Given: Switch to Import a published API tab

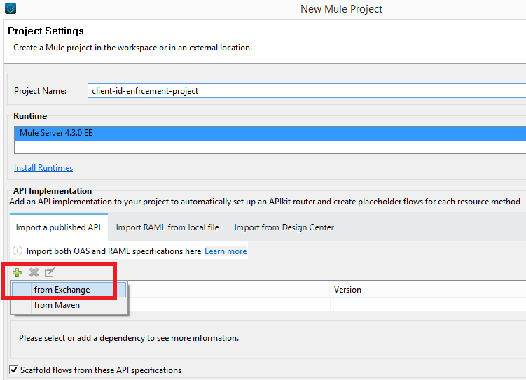Looking at the screenshot, I should click(x=58, y=227).
